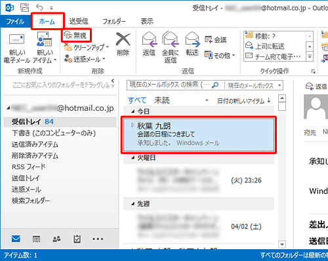Filter messages by すべて
Screen dimensions: 328x261
pyautogui.click(x=137, y=100)
